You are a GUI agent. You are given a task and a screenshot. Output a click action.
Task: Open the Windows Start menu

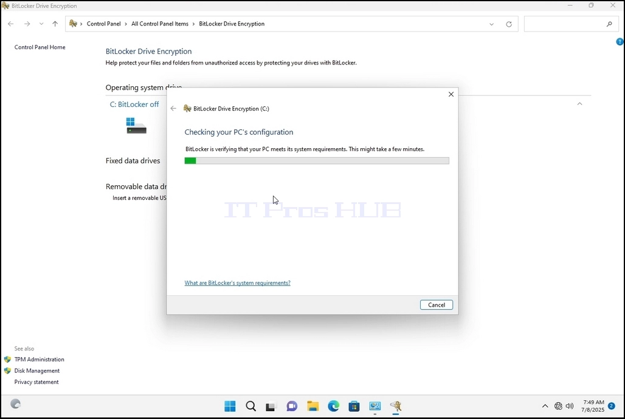230,406
